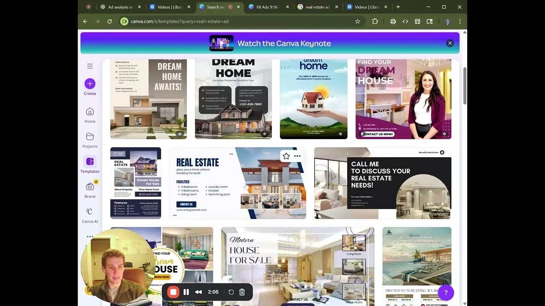The height and width of the screenshot is (306, 545).
Task: Open luxury living terrace view template
Action: point(417,266)
